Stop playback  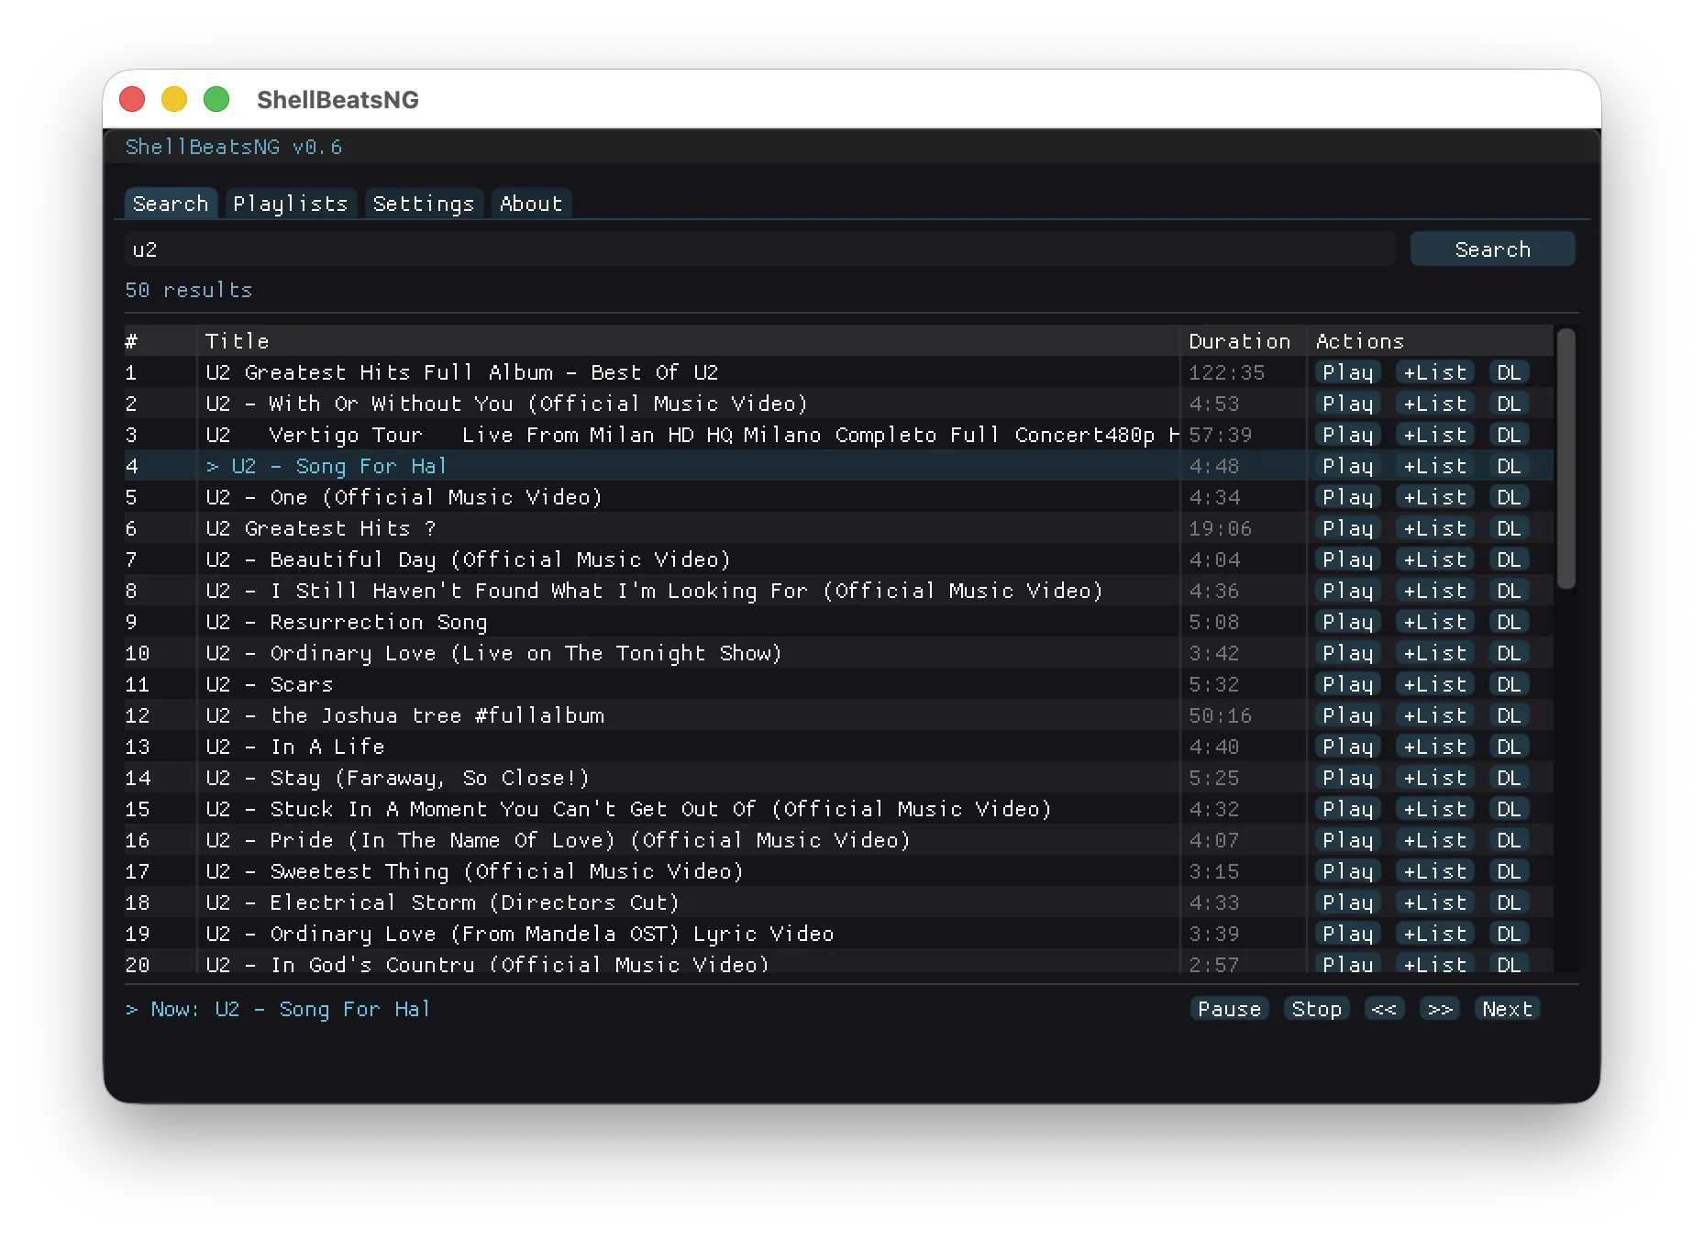(1317, 1009)
